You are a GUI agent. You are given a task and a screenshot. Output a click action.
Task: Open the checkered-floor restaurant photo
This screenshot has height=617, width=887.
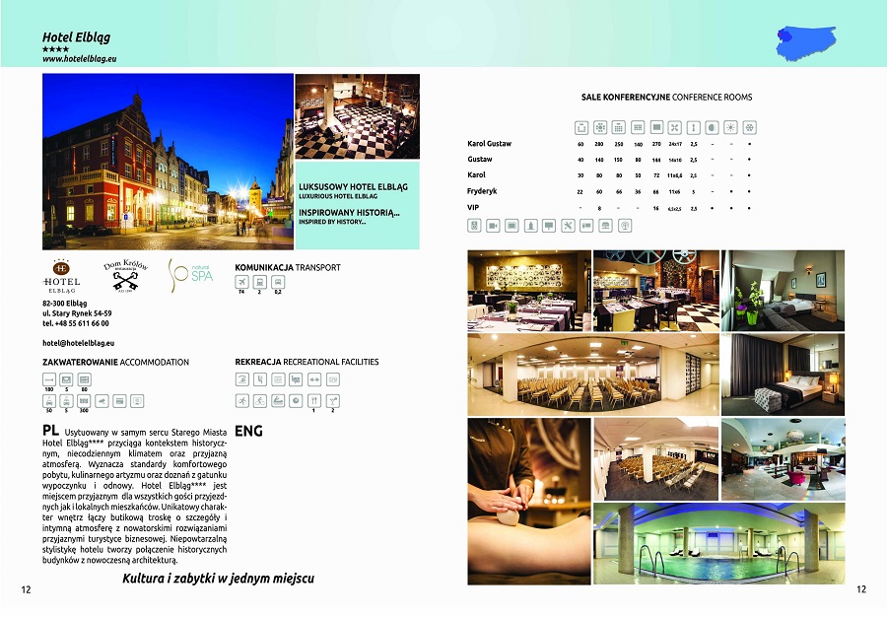(x=358, y=116)
